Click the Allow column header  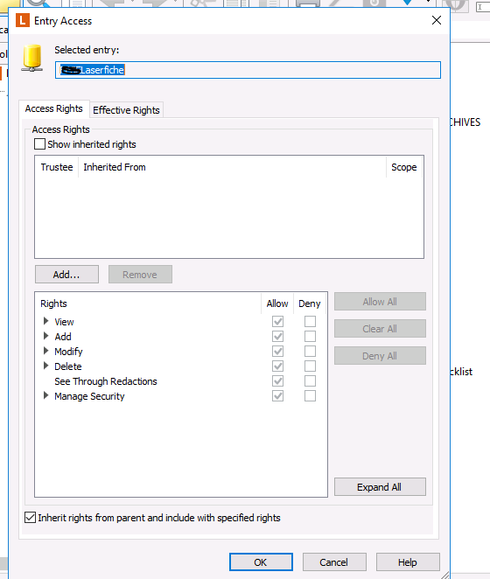click(x=277, y=303)
